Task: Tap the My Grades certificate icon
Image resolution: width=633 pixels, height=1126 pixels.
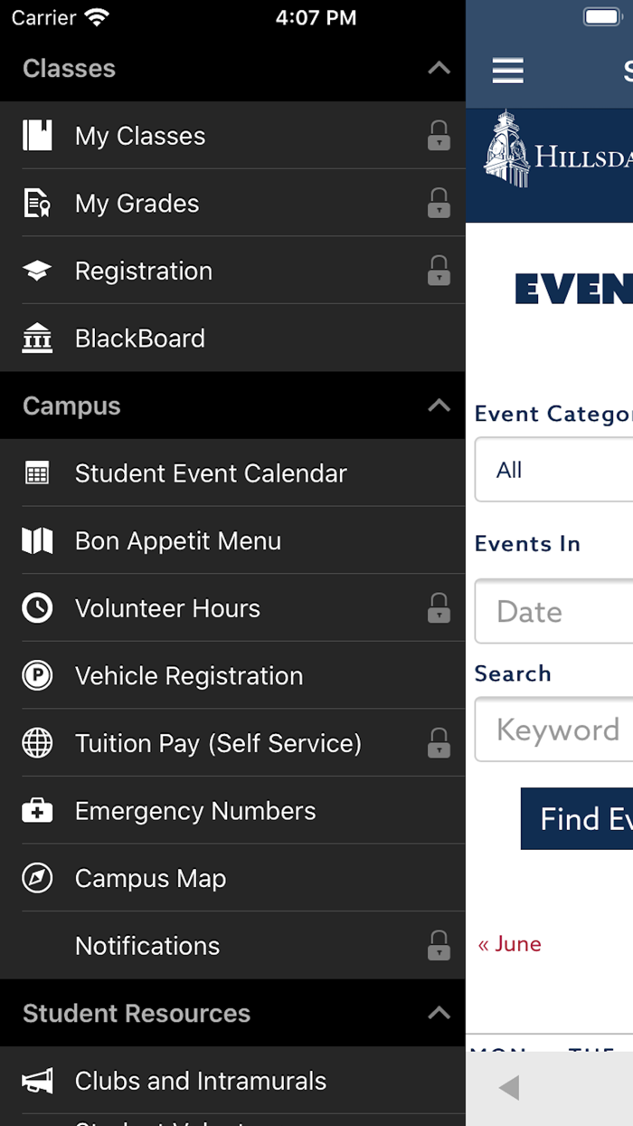Action: click(x=37, y=204)
